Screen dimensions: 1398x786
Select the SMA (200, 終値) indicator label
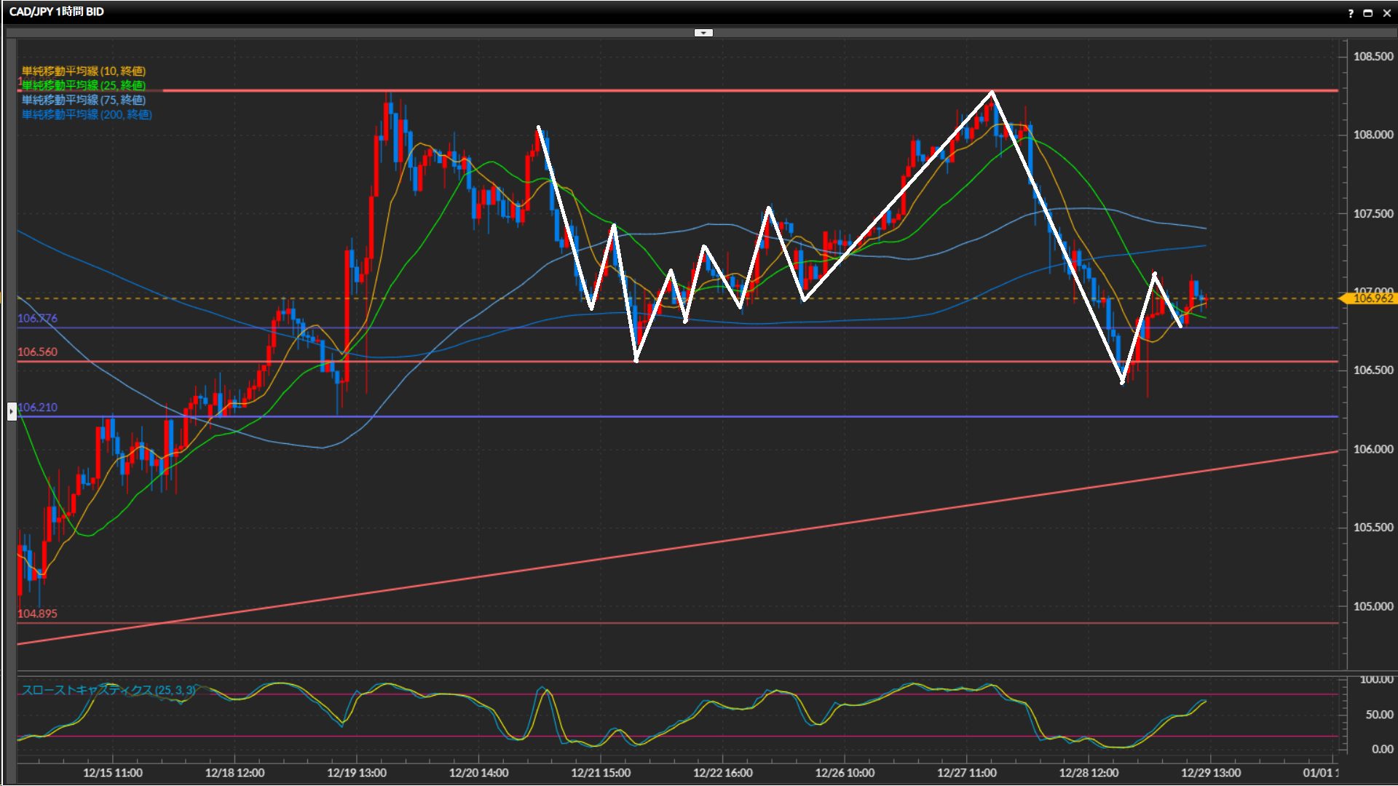tap(87, 114)
